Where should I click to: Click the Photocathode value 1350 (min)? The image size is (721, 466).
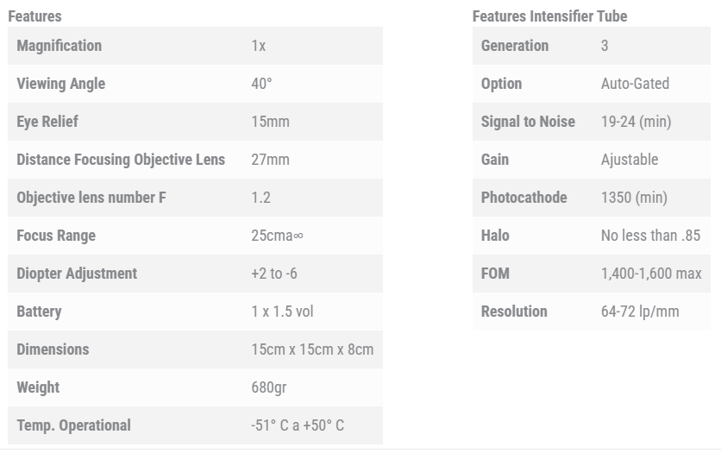click(x=634, y=198)
